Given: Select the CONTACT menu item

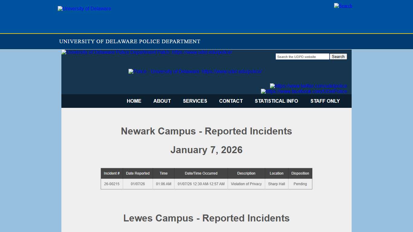Looking at the screenshot, I should click(231, 101).
